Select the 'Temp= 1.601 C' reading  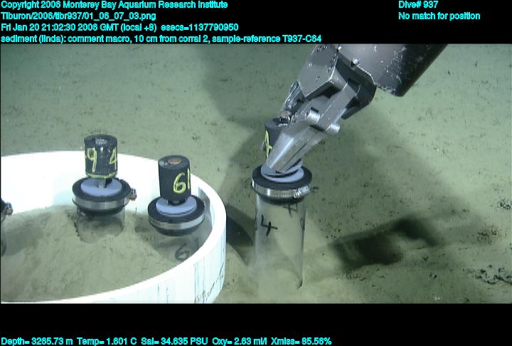pyautogui.click(x=107, y=342)
